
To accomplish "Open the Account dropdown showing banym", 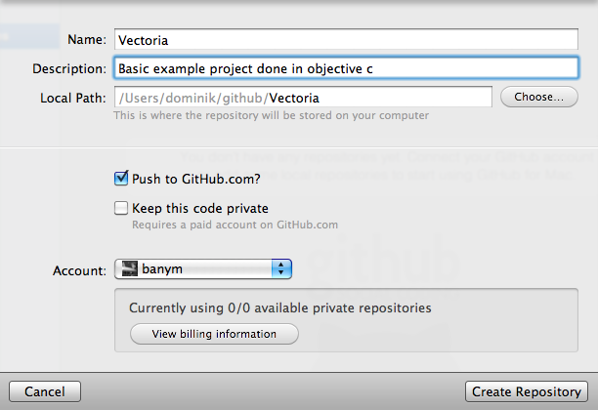I will pyautogui.click(x=203, y=269).
